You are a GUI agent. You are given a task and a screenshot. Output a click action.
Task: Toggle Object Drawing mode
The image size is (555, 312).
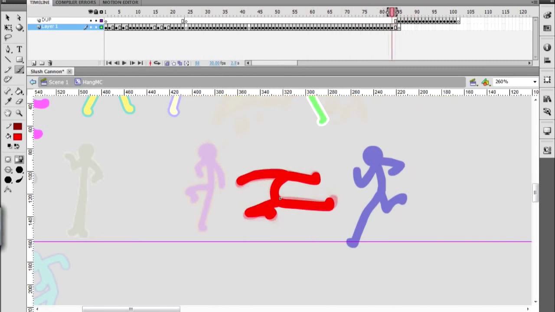[8, 159]
